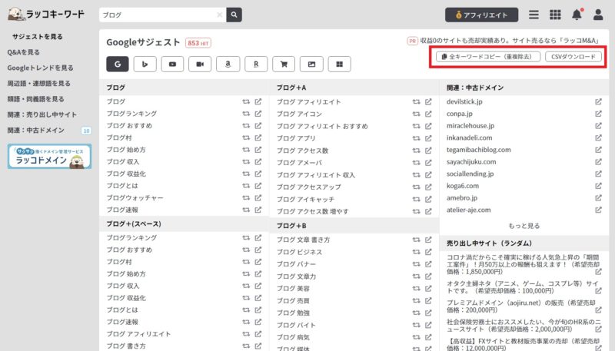Re-search icon for ブログランキング under ブログ heading
This screenshot has width=615, height=351.
pyautogui.click(x=246, y=114)
